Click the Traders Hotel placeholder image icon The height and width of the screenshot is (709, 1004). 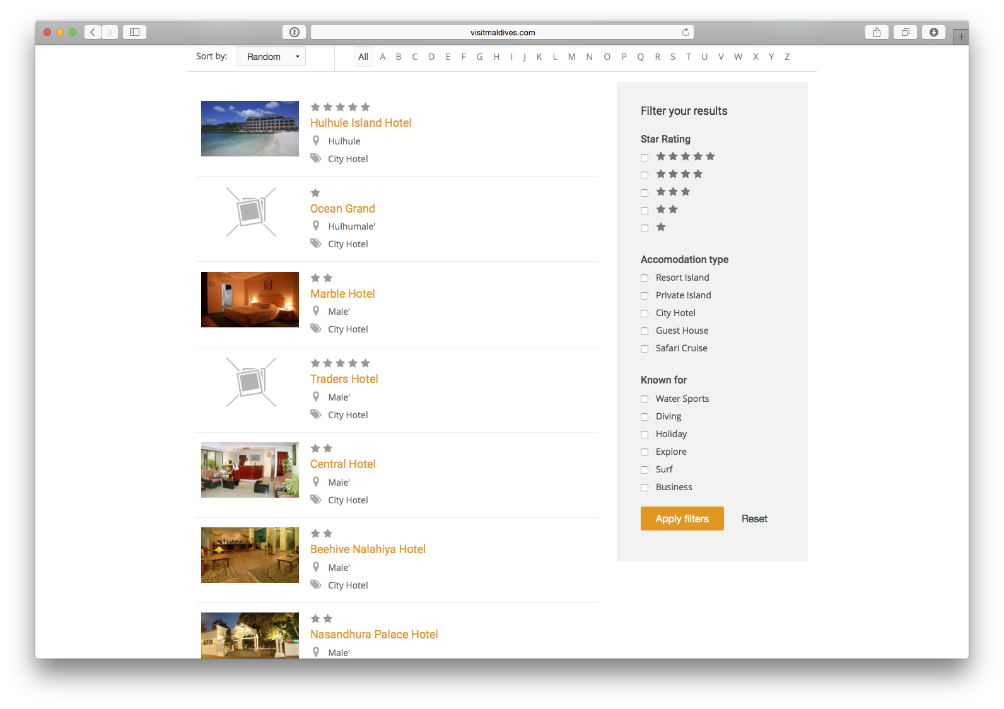pyautogui.click(x=251, y=382)
